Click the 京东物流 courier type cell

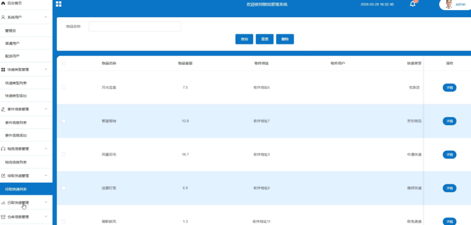[x=414, y=121]
